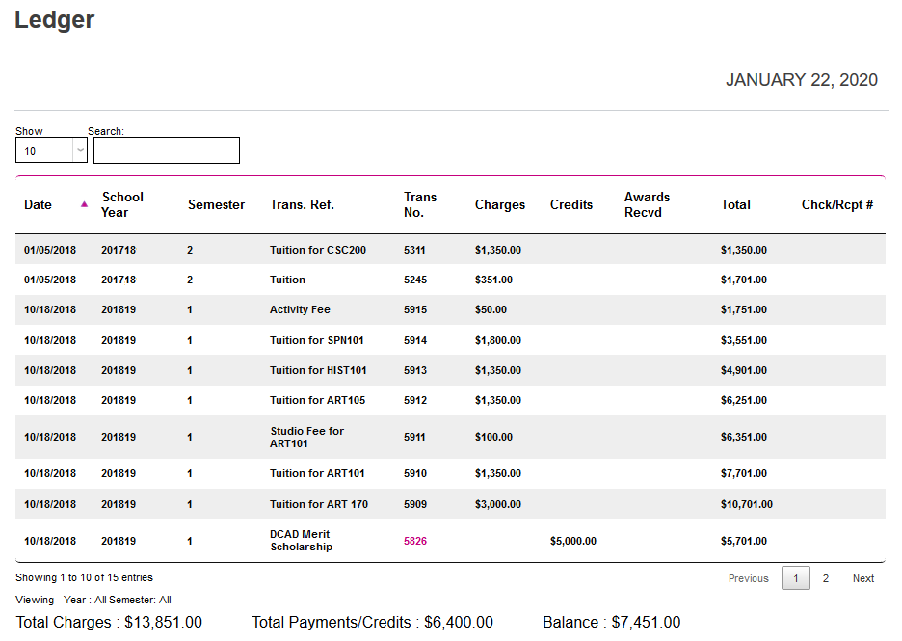Viewport: 902px width, 641px height.
Task: Sort by Trans. Ref. column header
Action: click(x=302, y=204)
